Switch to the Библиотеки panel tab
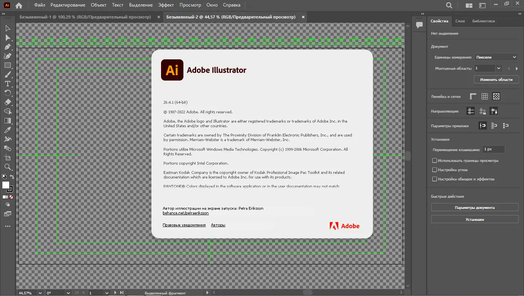The width and height of the screenshot is (524, 296). click(x=484, y=21)
